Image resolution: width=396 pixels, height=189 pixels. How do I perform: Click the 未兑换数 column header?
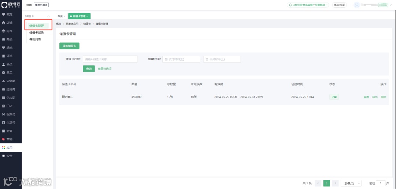click(x=197, y=84)
